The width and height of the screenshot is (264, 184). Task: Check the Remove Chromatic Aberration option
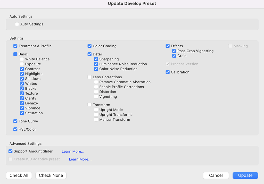(x=96, y=82)
